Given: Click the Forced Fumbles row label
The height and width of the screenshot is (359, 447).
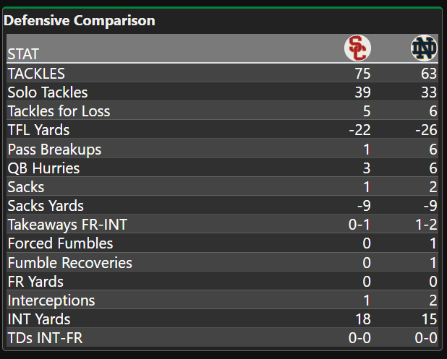Looking at the screenshot, I should click(x=60, y=243).
